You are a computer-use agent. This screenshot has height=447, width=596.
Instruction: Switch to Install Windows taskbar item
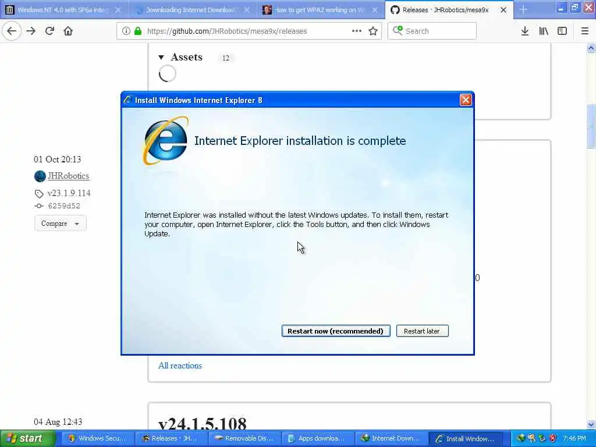coord(464,439)
